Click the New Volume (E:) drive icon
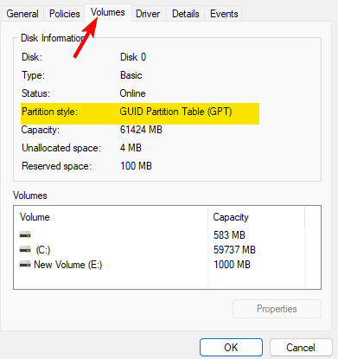 [x=25, y=264]
